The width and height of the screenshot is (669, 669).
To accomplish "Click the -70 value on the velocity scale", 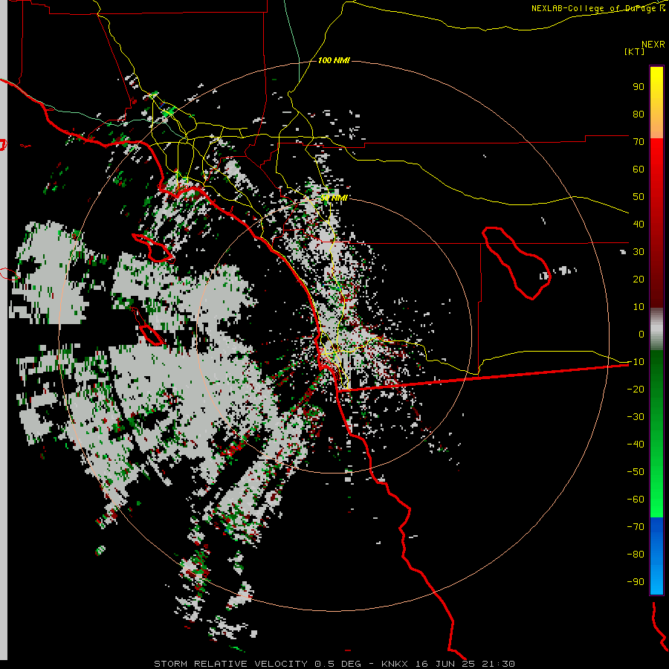I will coord(636,527).
